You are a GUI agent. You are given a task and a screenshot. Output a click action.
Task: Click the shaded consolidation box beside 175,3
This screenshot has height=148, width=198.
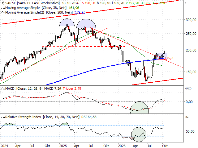pos(161,56)
